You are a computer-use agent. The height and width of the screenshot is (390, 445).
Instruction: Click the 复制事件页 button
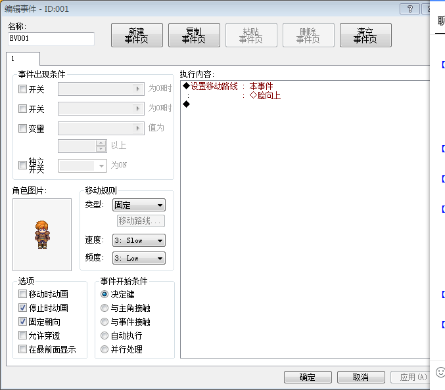point(194,35)
